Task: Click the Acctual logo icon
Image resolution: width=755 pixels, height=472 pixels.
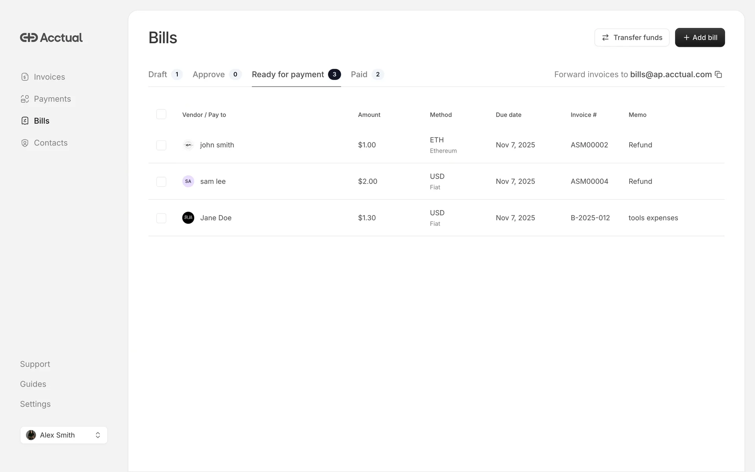Action: pyautogui.click(x=29, y=38)
